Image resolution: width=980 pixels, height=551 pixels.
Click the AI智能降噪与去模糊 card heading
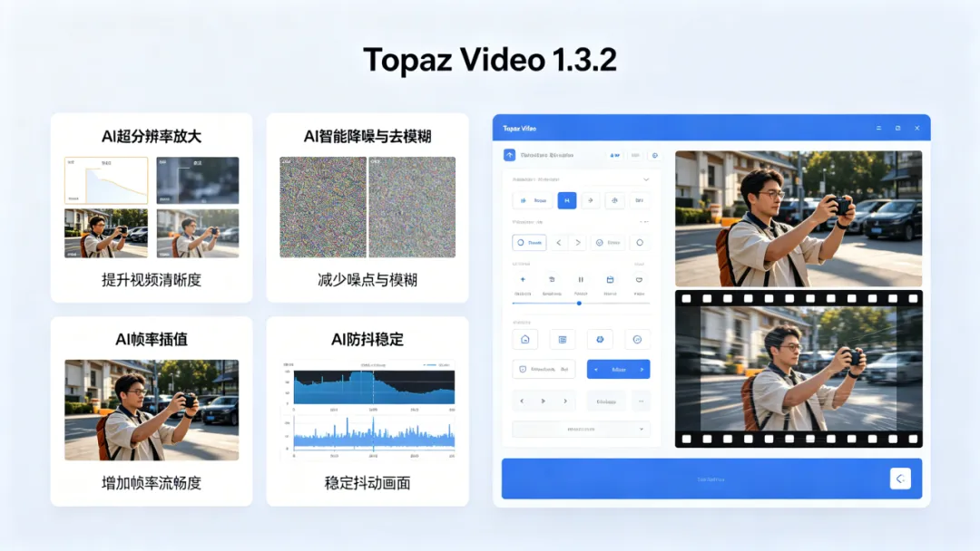tap(367, 136)
